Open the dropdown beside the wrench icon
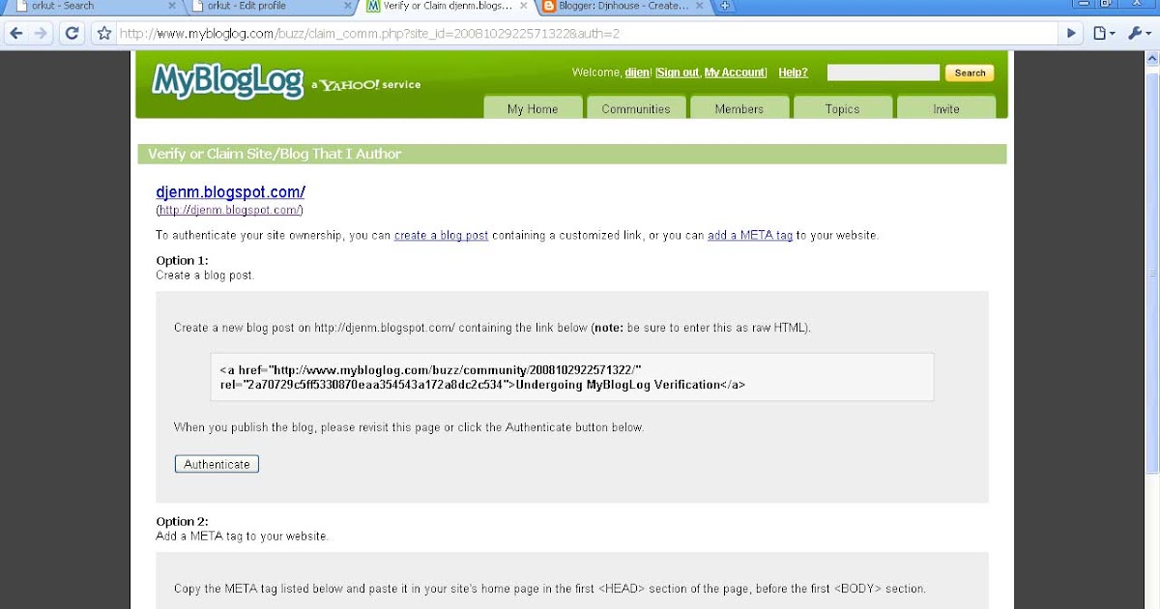The width and height of the screenshot is (1160, 609). pyautogui.click(x=1148, y=33)
